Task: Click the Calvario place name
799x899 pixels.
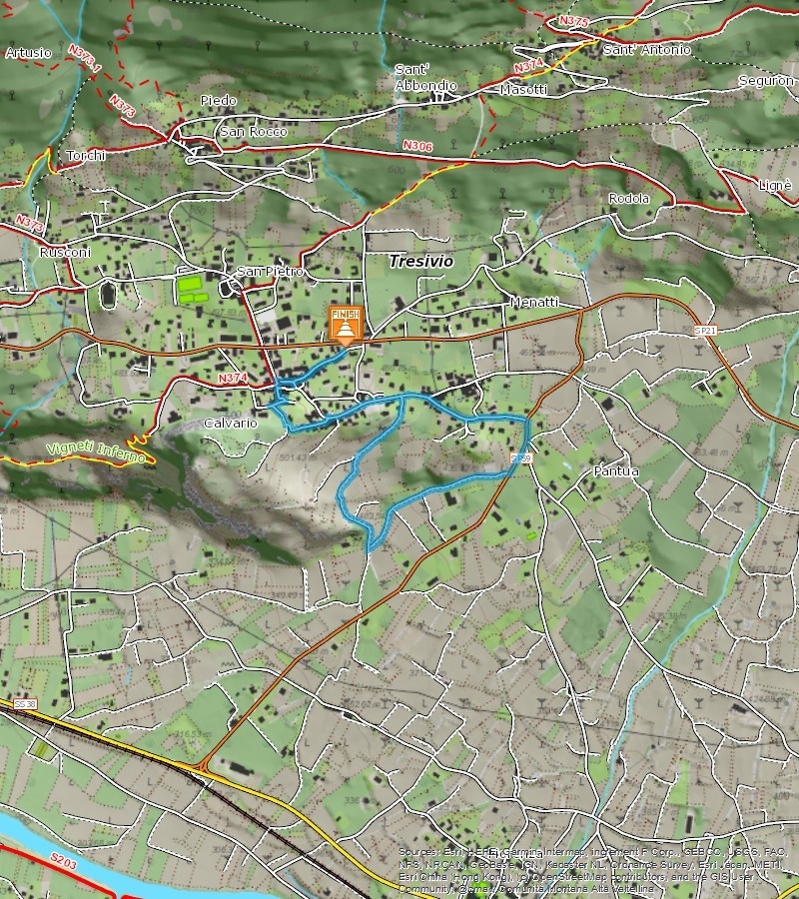Action: click(230, 423)
